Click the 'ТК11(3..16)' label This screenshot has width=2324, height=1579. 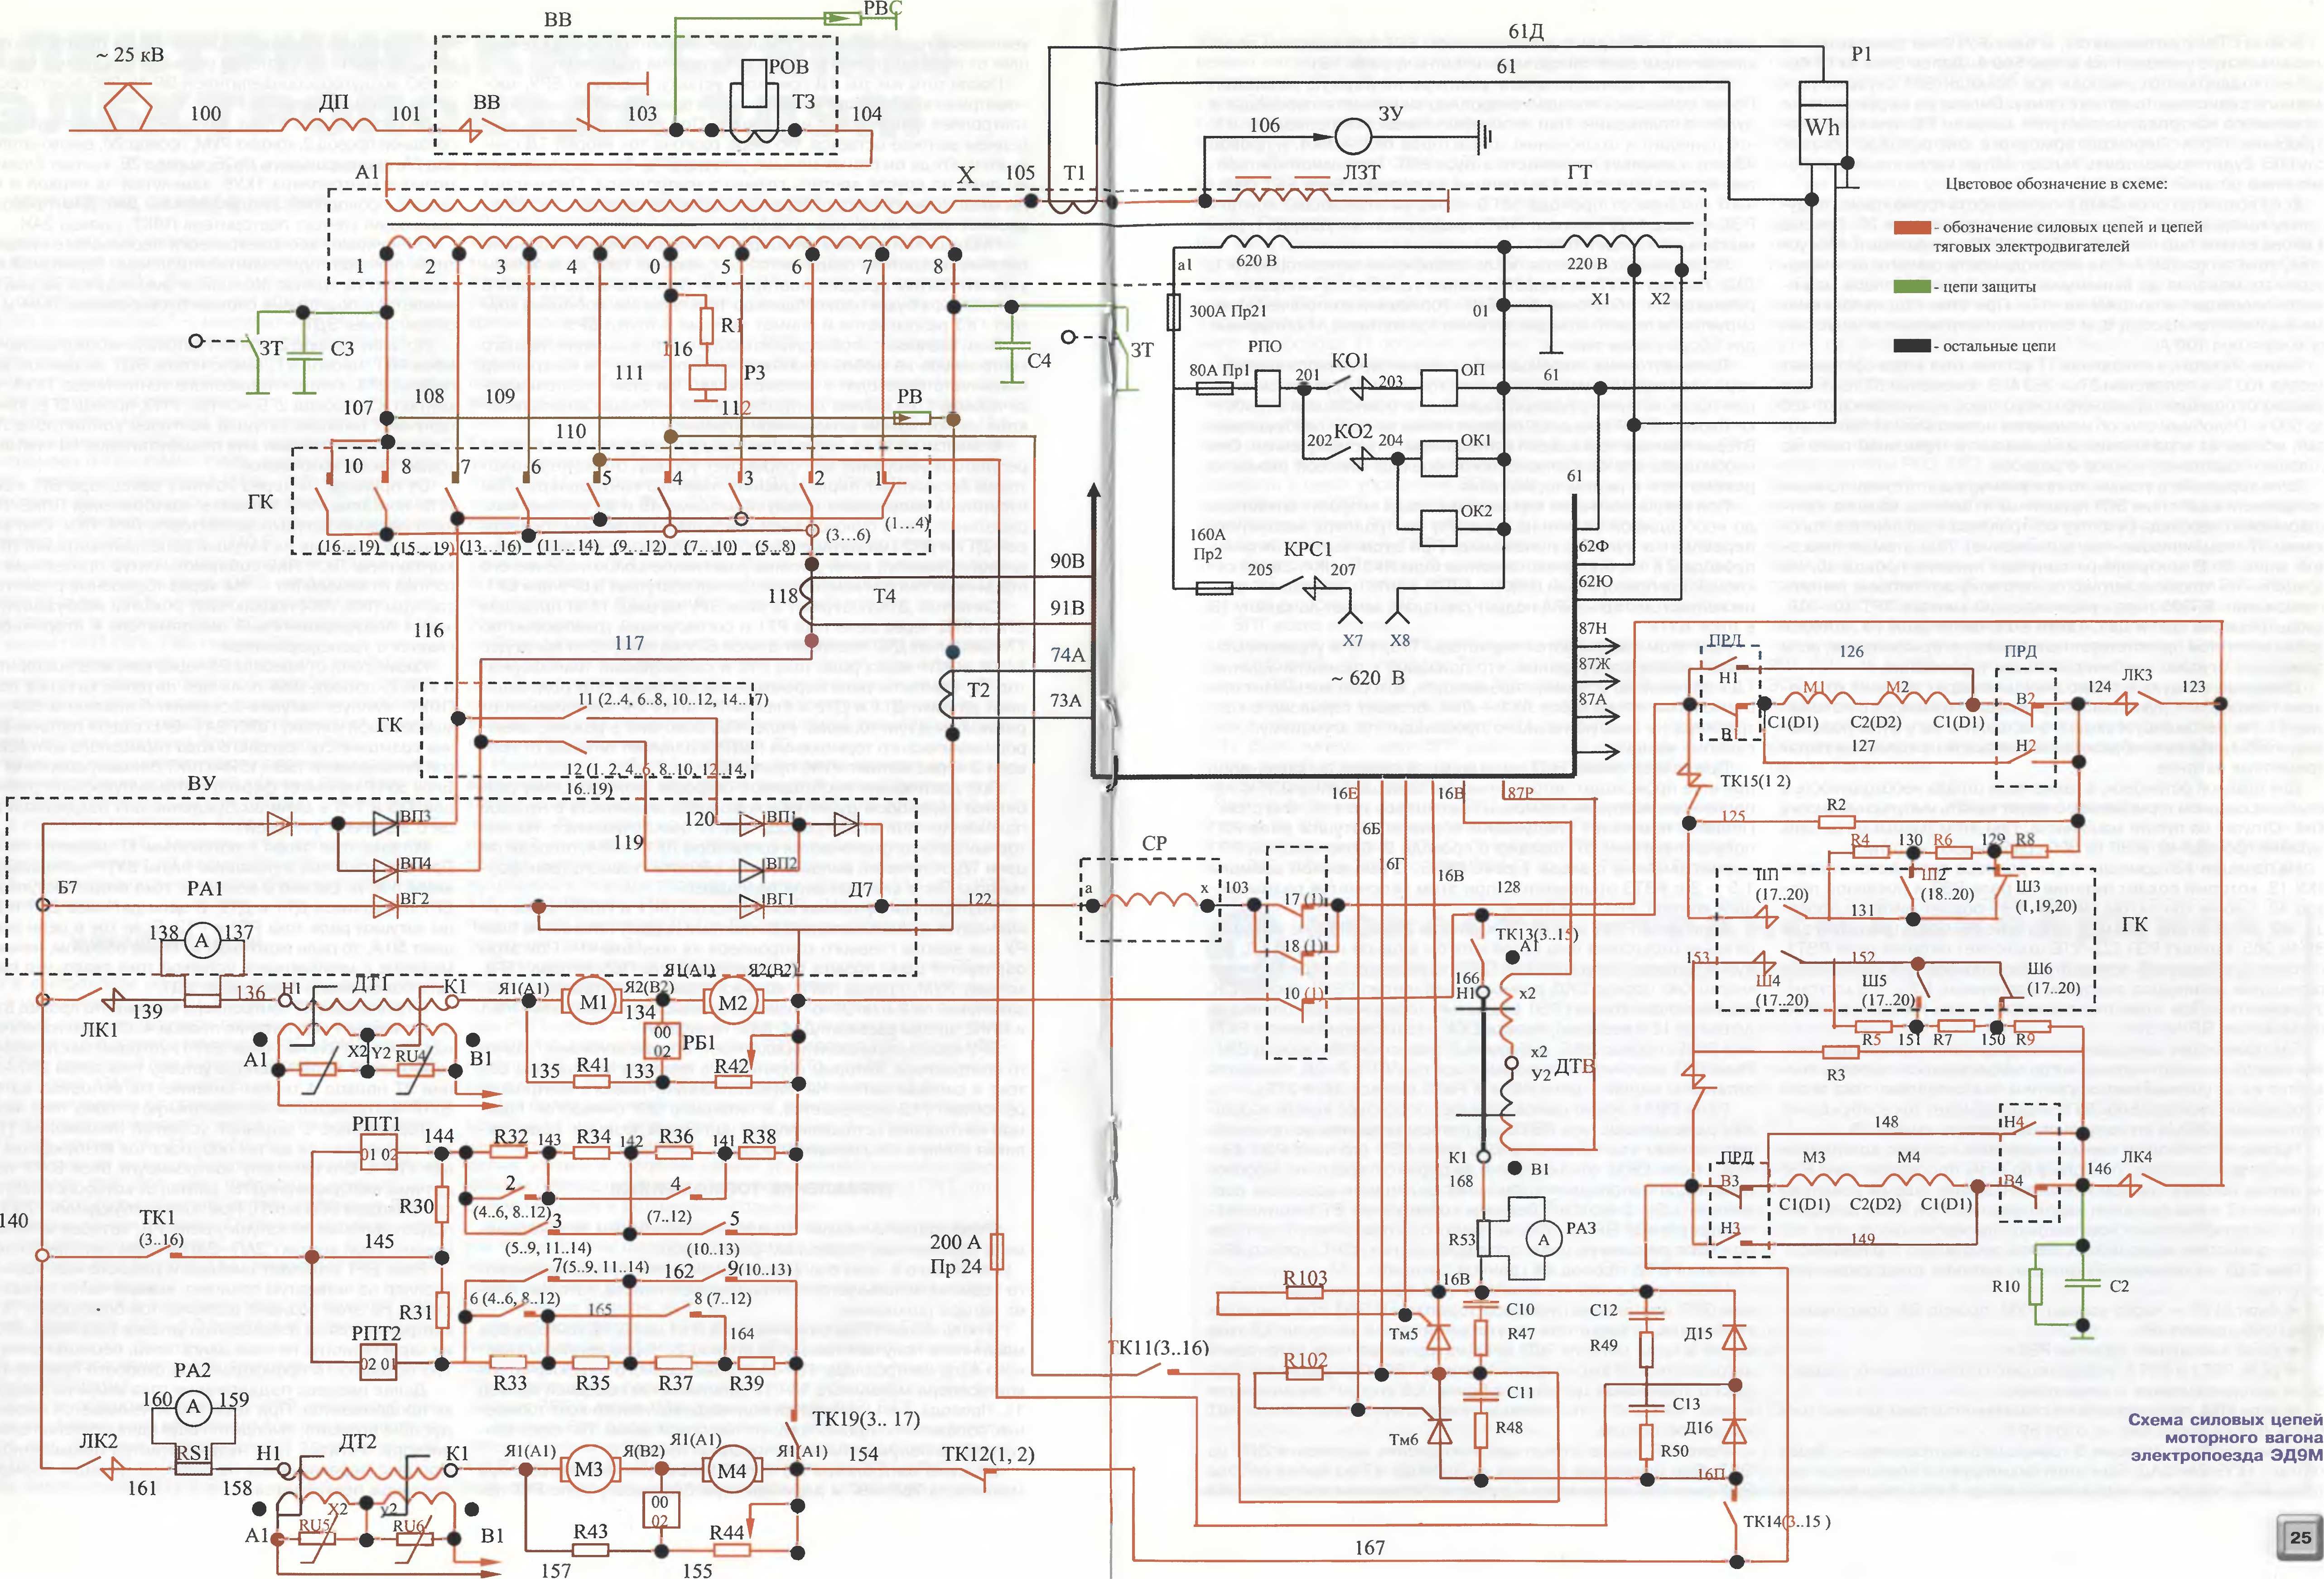[1158, 1347]
